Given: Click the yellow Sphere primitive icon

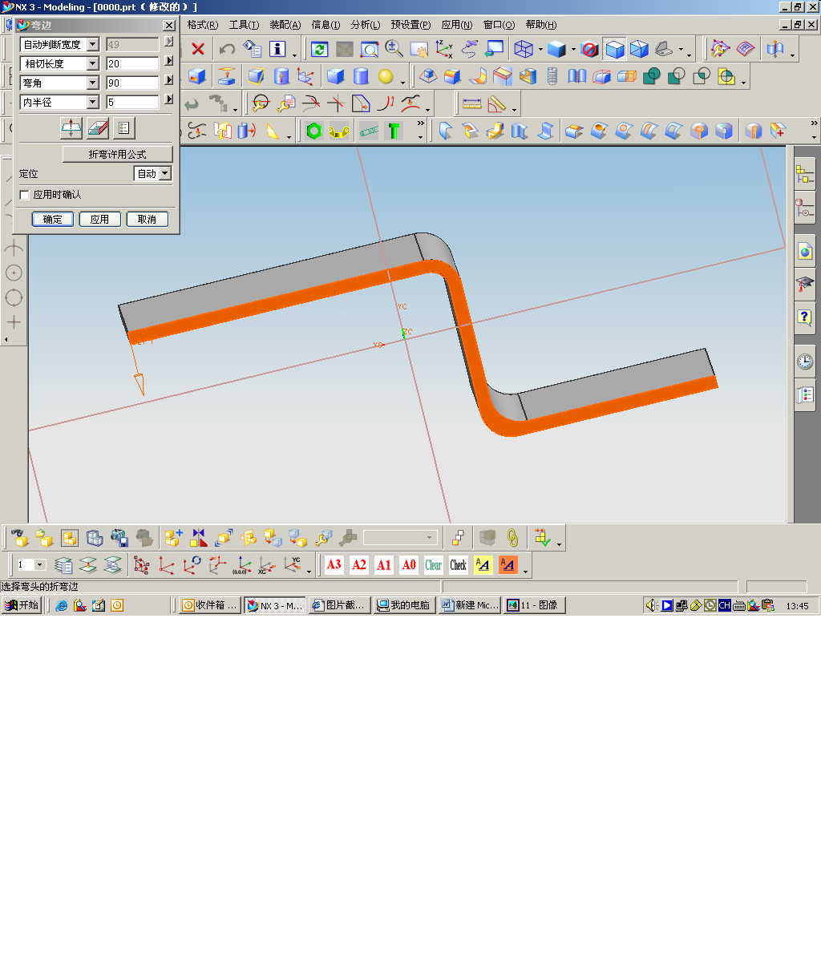Looking at the screenshot, I should 386,76.
